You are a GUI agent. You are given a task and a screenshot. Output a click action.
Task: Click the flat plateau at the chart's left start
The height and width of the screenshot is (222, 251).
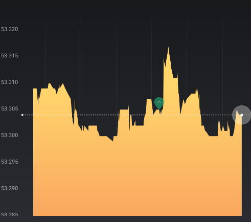tap(35, 88)
